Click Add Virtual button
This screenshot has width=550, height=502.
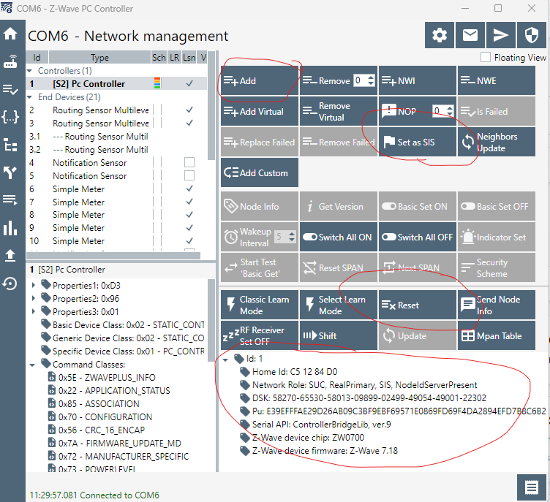(x=260, y=112)
